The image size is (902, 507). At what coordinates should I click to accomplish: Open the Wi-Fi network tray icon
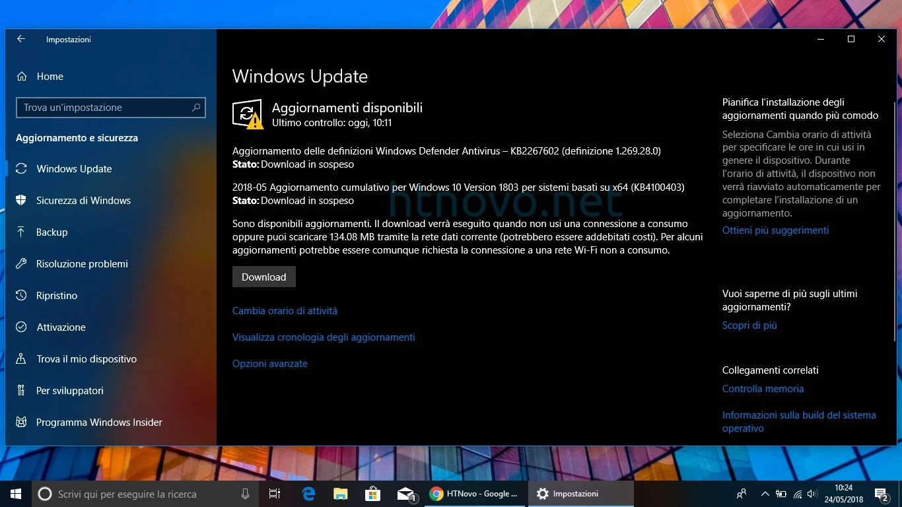(x=798, y=494)
